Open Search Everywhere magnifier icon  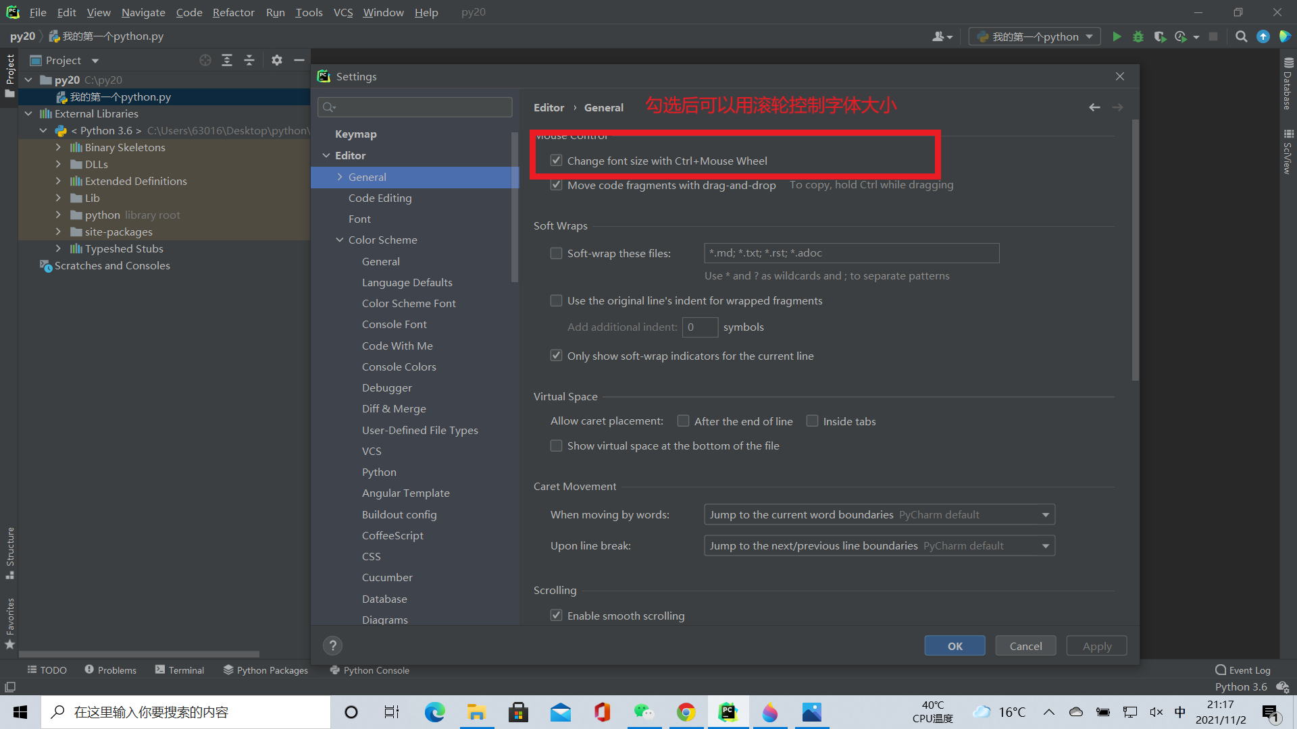pyautogui.click(x=1241, y=36)
